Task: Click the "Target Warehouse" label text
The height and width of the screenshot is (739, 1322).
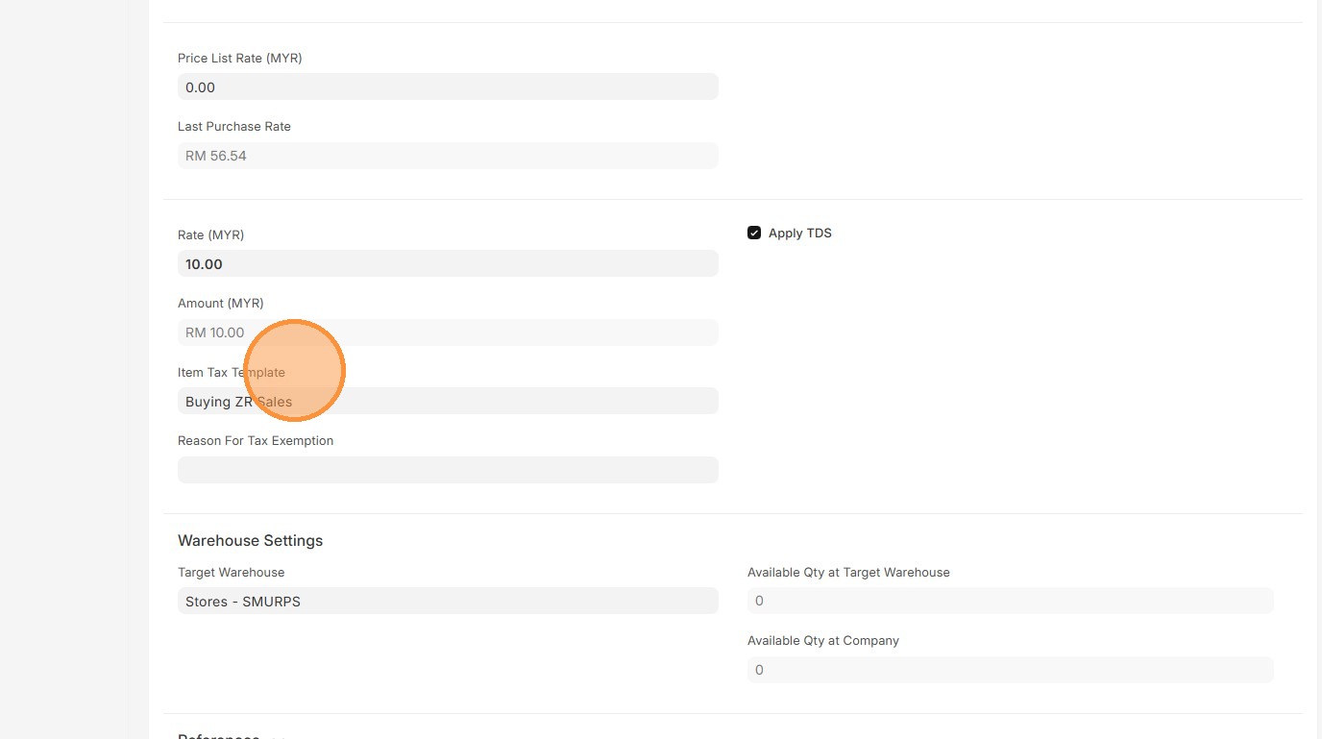Action: coord(232,573)
